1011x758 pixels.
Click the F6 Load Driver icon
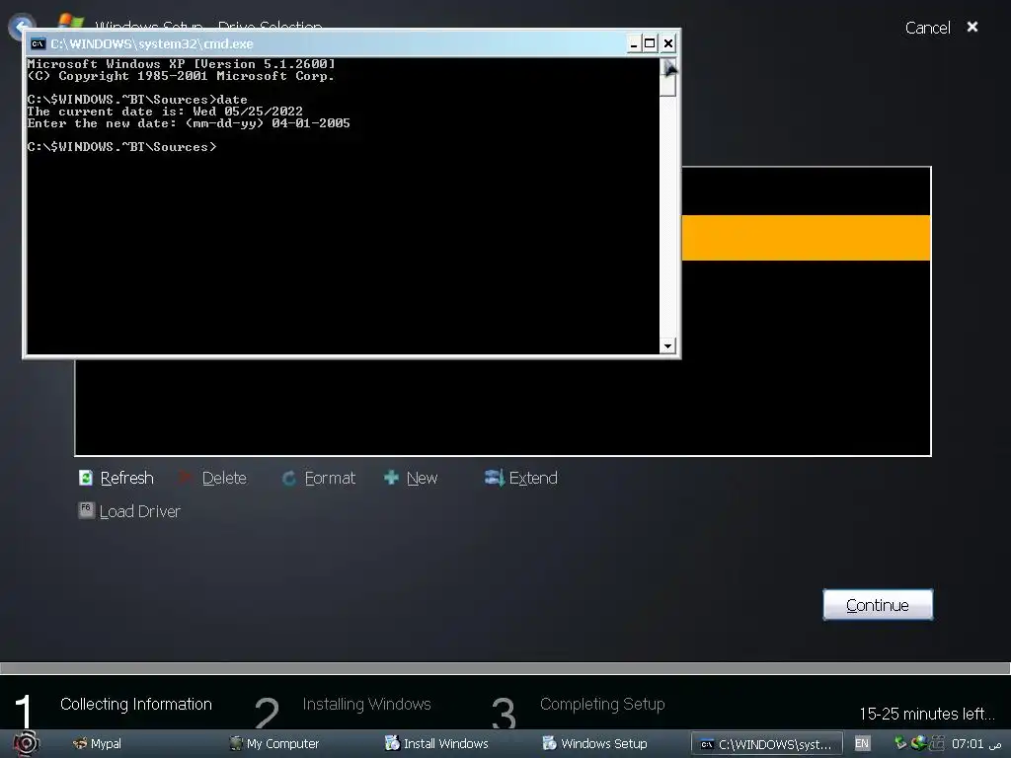[x=86, y=510]
